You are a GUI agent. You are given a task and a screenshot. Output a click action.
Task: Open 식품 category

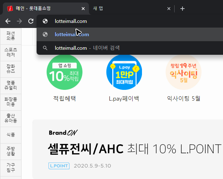coord(11,135)
